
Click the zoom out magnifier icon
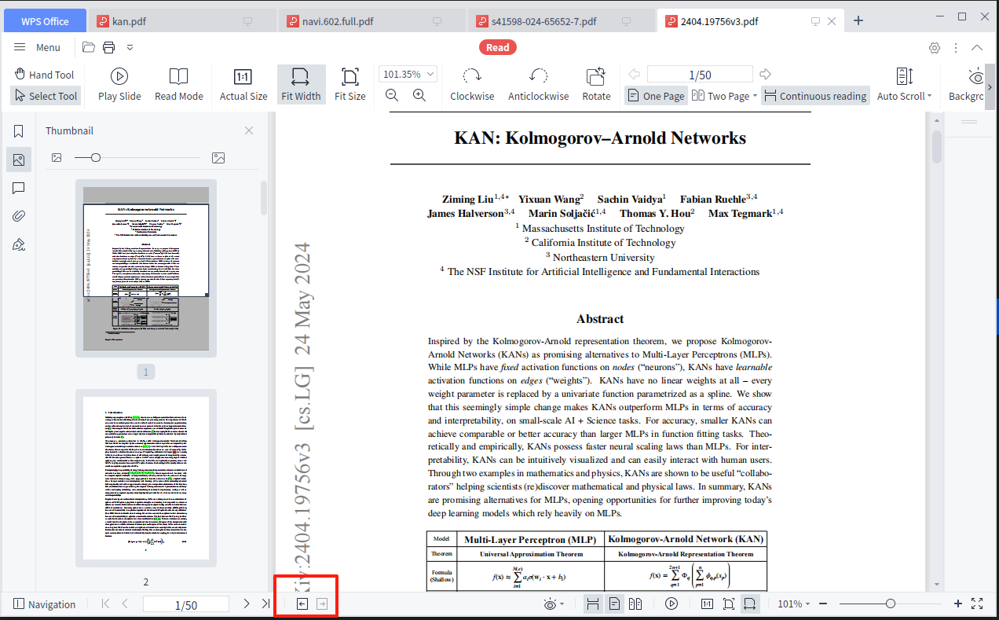[x=392, y=95]
